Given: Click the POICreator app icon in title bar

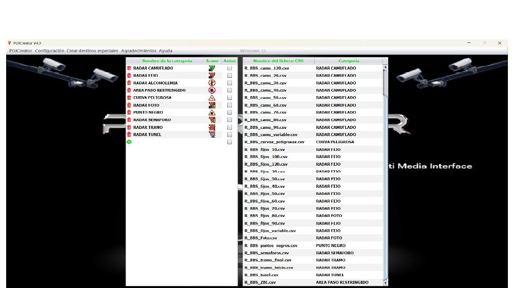Looking at the screenshot, I should point(9,43).
